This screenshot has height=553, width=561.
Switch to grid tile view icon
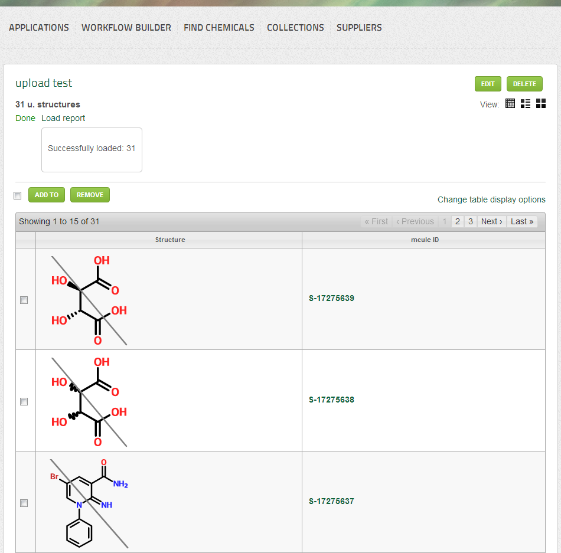(x=541, y=104)
